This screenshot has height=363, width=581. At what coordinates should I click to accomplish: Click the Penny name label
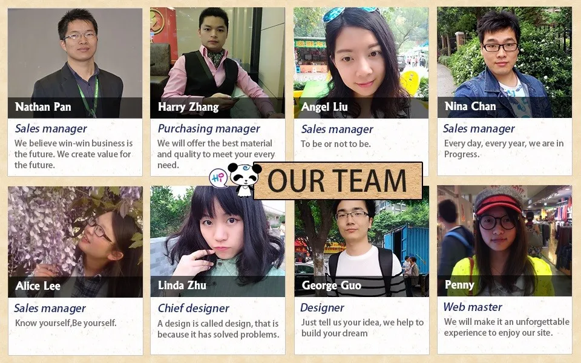(x=459, y=284)
